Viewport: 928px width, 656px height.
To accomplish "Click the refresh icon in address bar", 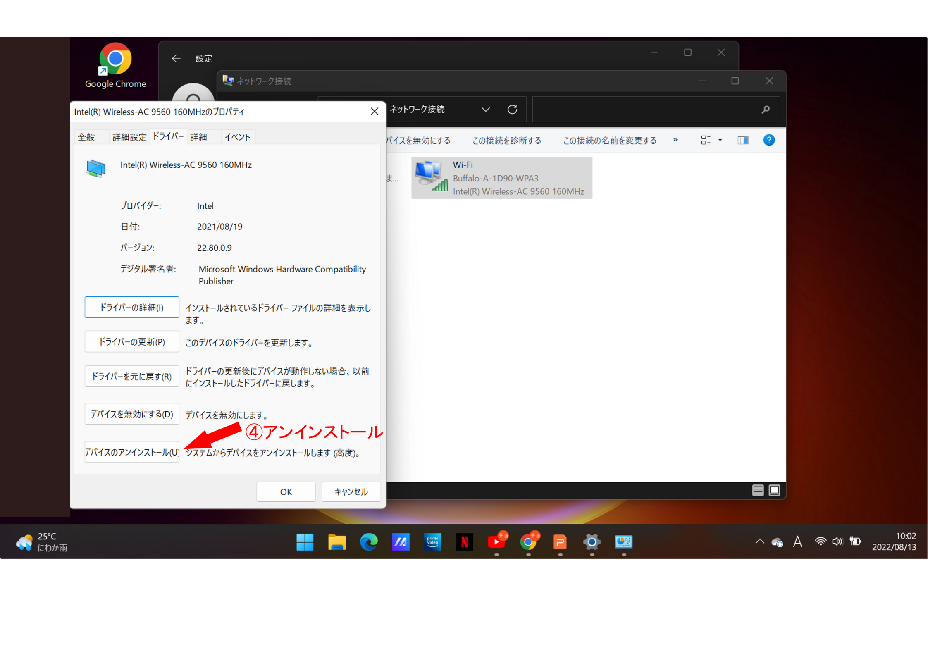I will (512, 110).
